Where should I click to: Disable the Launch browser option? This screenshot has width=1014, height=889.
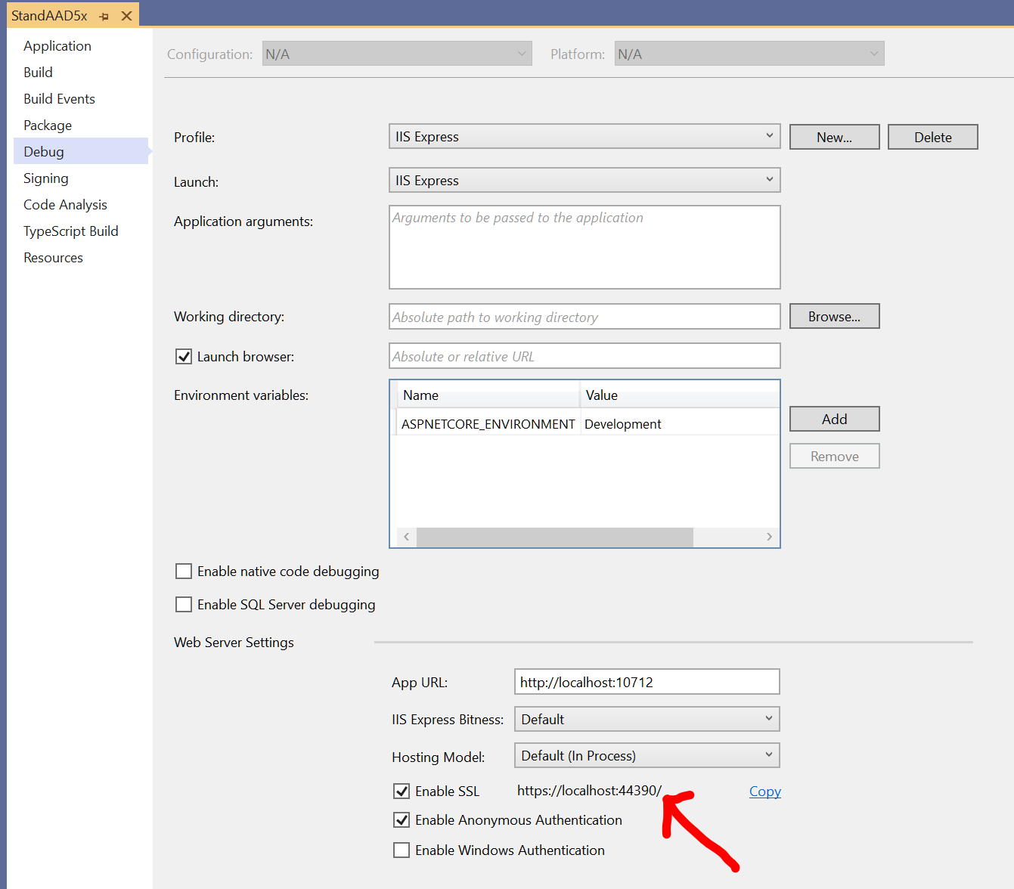click(x=184, y=356)
